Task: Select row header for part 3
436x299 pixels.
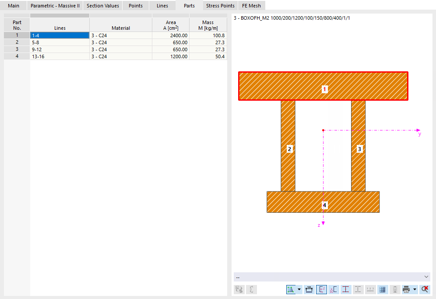Action: pos(17,49)
